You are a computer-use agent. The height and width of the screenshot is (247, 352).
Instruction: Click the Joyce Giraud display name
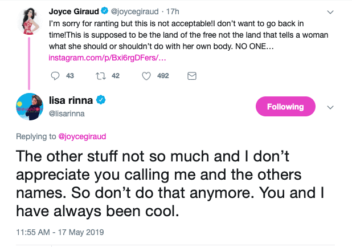tap(74, 10)
